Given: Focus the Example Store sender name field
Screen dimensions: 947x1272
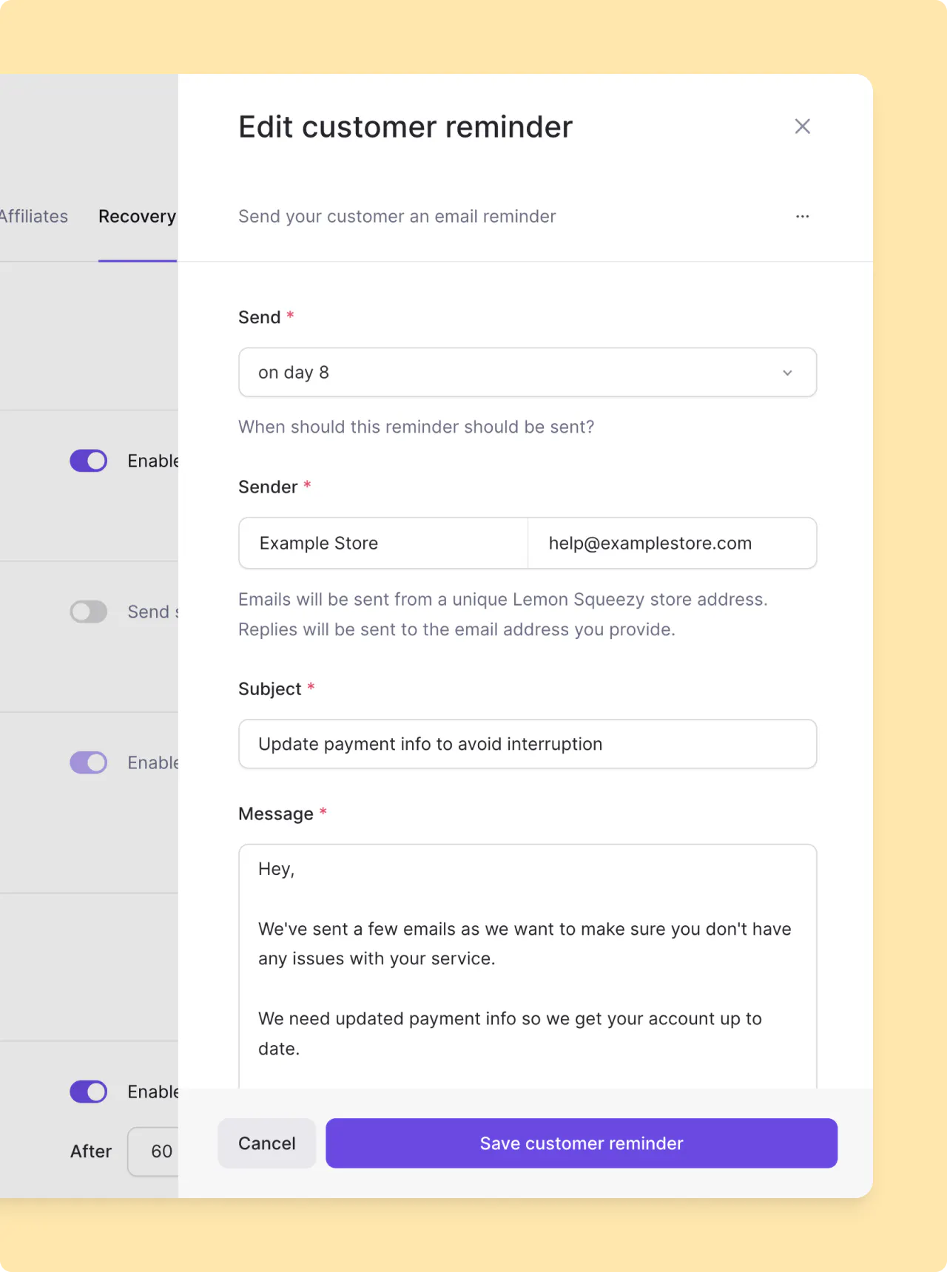Looking at the screenshot, I should 383,544.
